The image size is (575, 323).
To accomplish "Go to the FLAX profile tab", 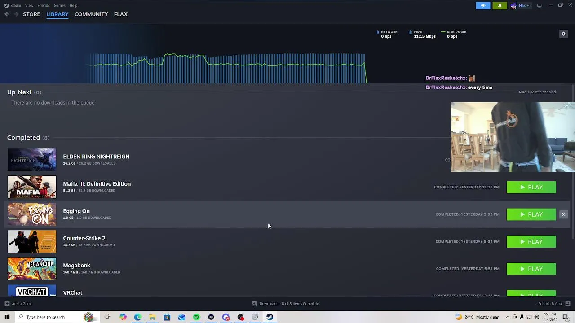I will point(121,14).
